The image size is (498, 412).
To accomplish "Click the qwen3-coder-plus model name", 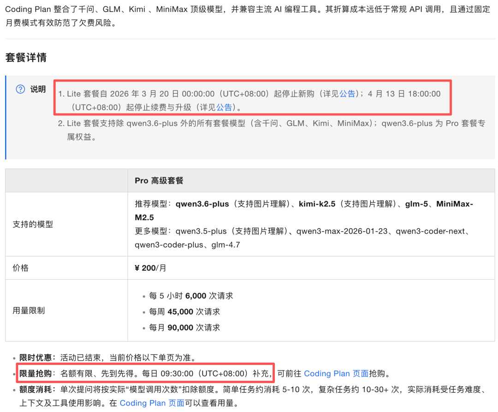I will (x=169, y=245).
